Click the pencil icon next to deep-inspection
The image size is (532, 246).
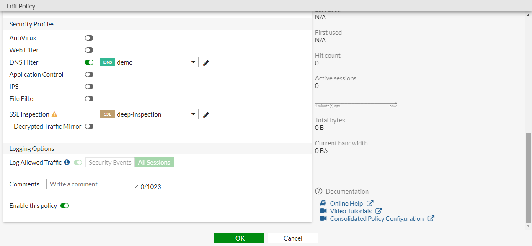point(206,114)
